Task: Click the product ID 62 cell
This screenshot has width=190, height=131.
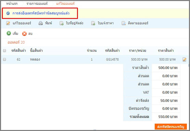Action: point(18,59)
